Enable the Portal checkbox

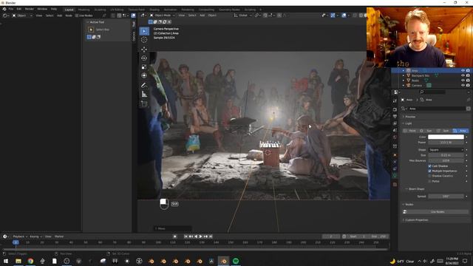pyautogui.click(x=429, y=181)
